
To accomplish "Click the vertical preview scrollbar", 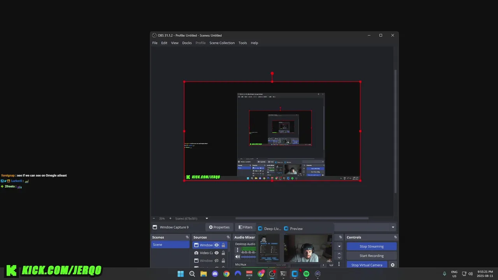I will point(396,131).
